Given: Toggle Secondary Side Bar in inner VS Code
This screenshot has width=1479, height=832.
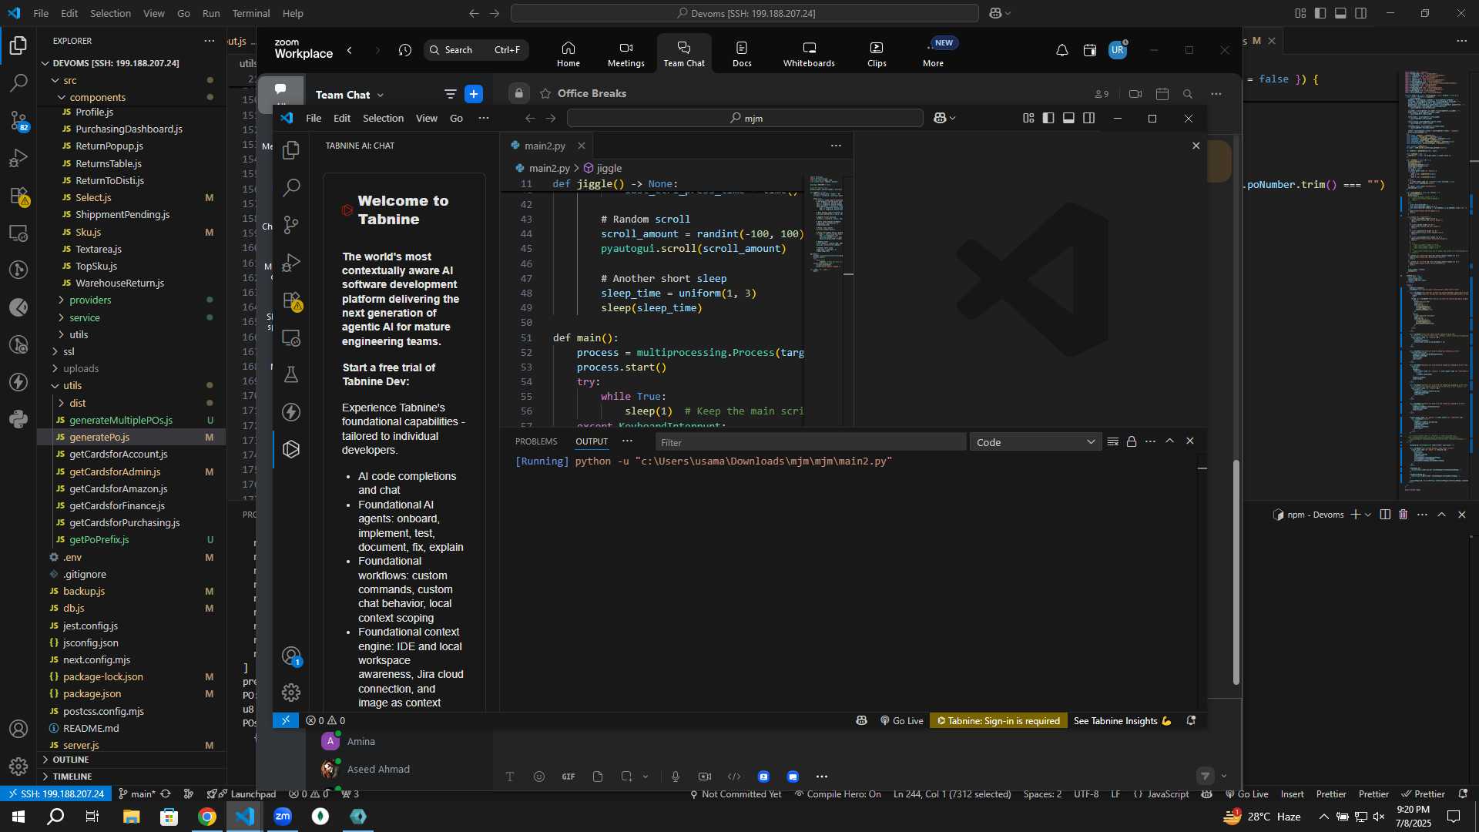Looking at the screenshot, I should pyautogui.click(x=1088, y=118).
